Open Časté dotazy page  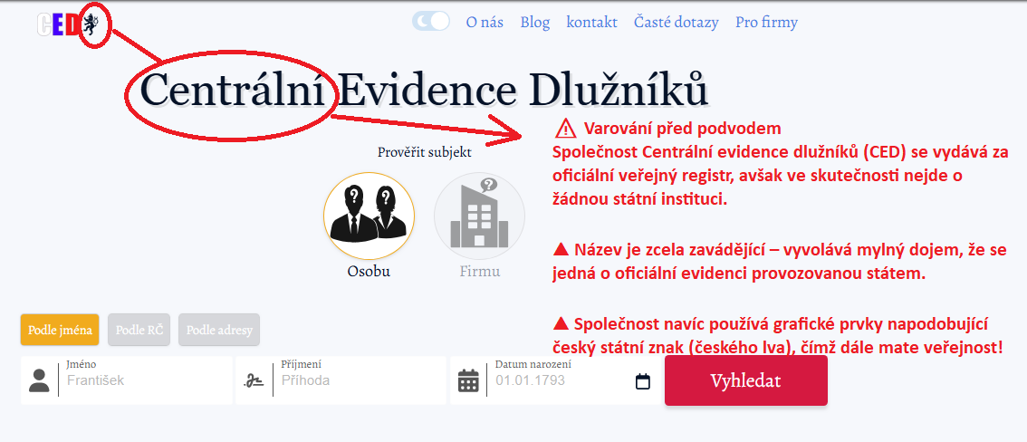pos(676,23)
